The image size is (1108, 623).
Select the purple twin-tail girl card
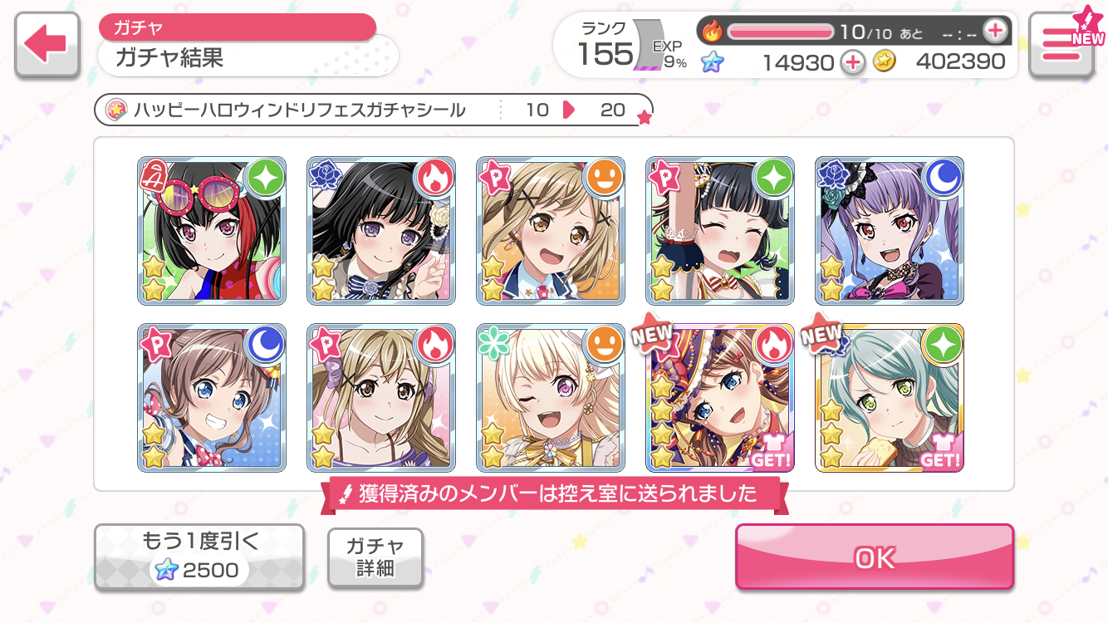(x=890, y=230)
